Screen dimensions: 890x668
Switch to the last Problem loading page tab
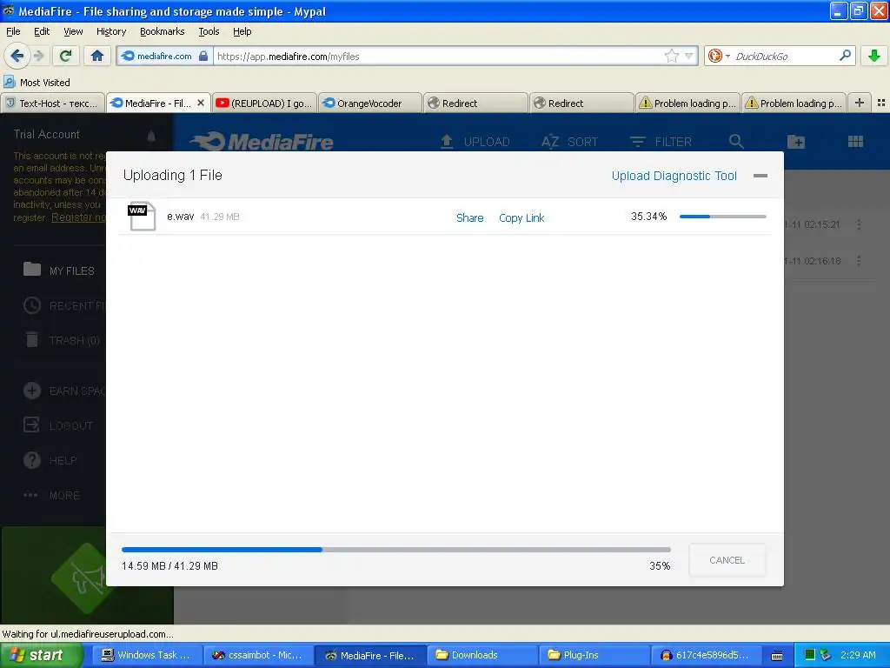coord(794,103)
